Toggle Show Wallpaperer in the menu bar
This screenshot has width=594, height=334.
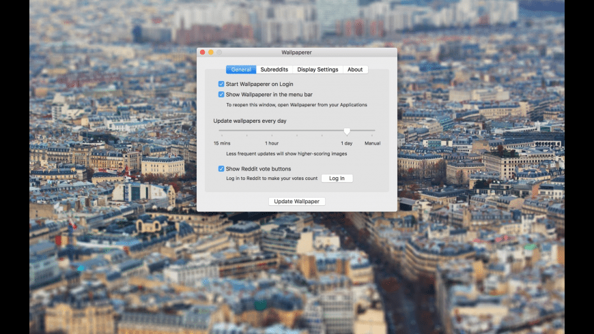(x=221, y=95)
